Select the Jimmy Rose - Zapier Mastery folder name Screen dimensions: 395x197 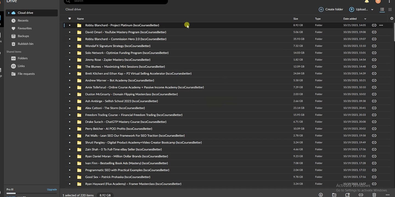[118, 60]
